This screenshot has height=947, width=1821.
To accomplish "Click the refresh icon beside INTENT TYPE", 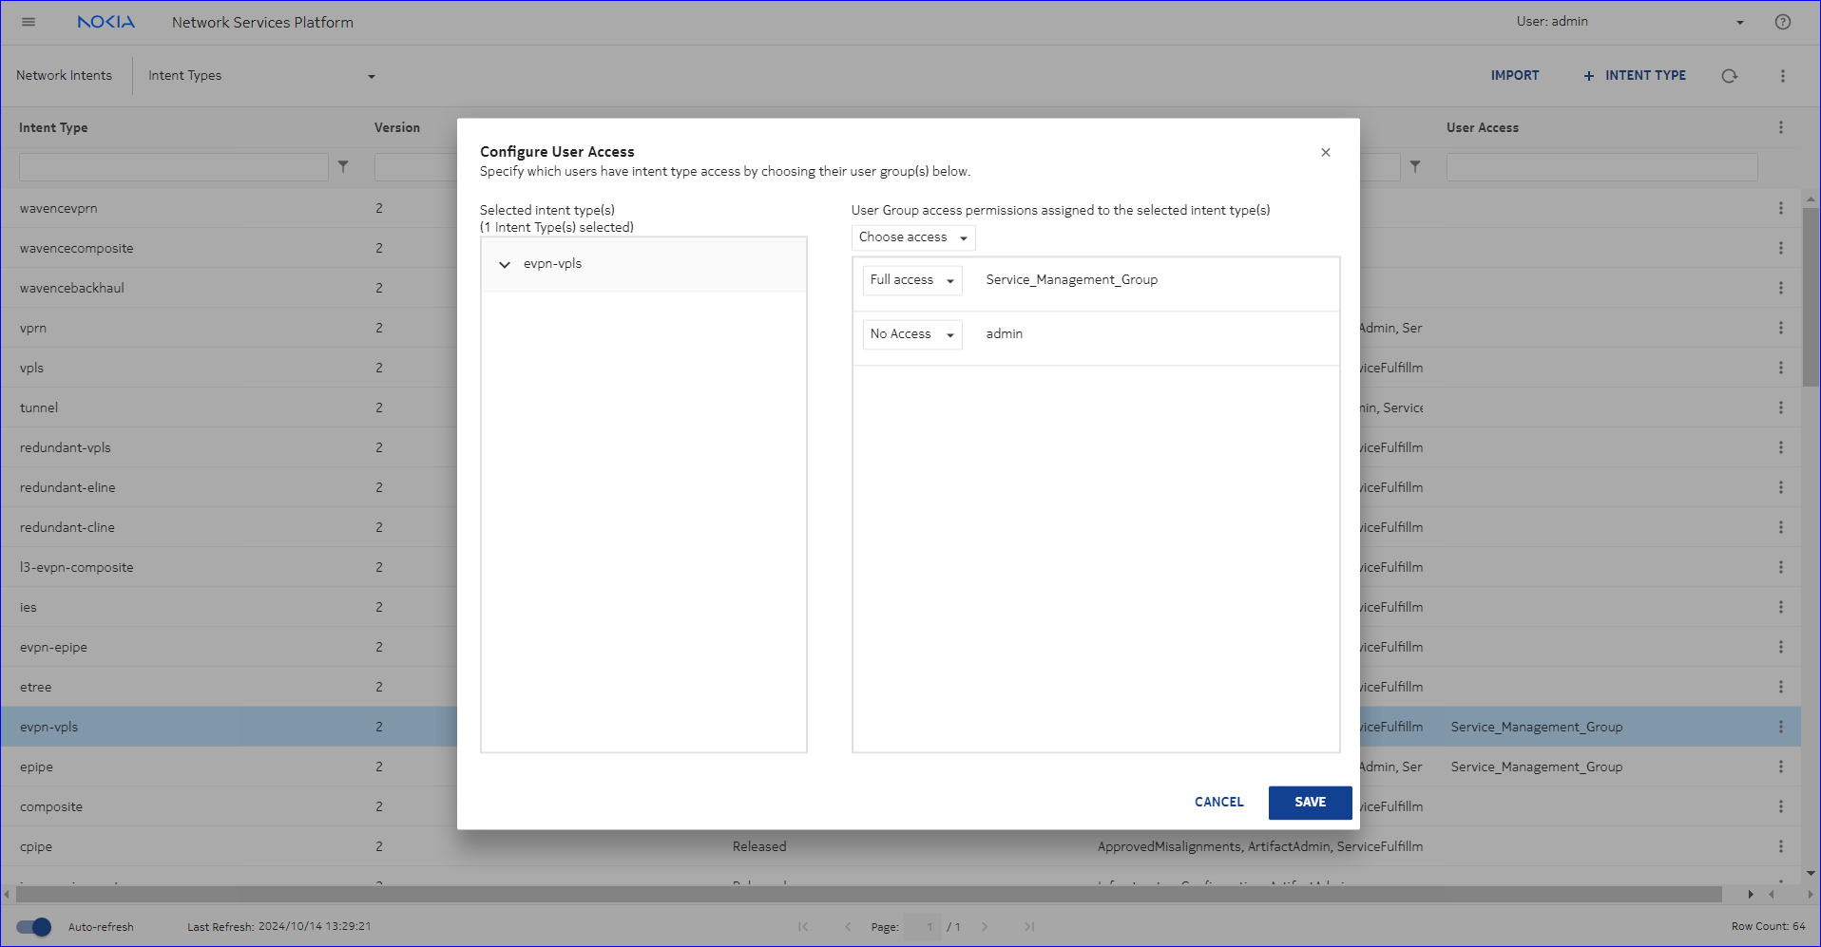I will 1729,76.
